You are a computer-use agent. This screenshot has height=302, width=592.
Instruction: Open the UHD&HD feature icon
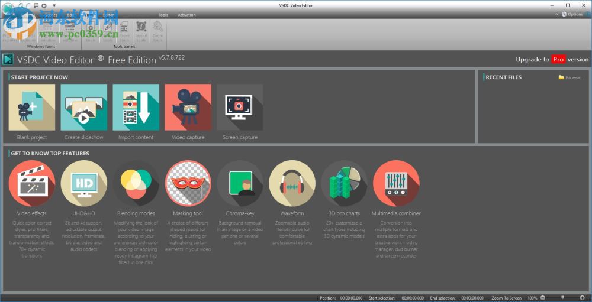click(x=84, y=183)
